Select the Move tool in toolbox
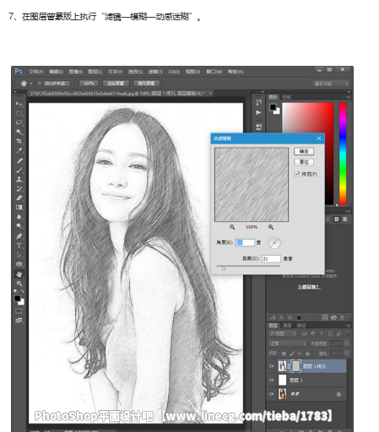 point(19,104)
